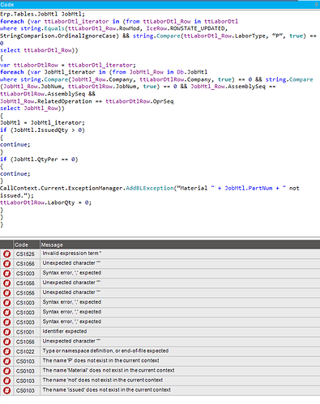320x404 pixels.
Task: Select 'Invalid expression term' error message
Action: (x=72, y=253)
